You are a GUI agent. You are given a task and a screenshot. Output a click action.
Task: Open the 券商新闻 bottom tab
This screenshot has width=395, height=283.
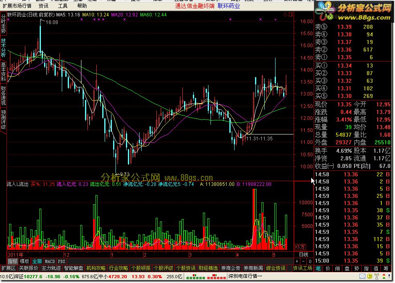(253, 269)
